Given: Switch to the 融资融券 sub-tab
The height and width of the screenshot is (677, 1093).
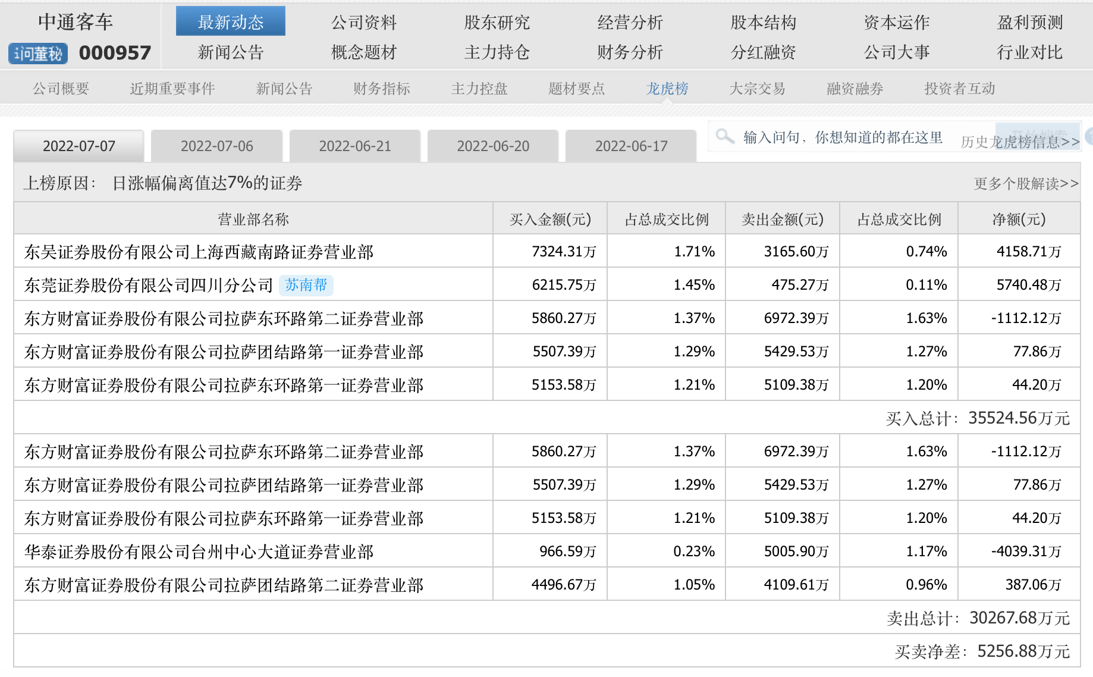Looking at the screenshot, I should click(x=855, y=88).
